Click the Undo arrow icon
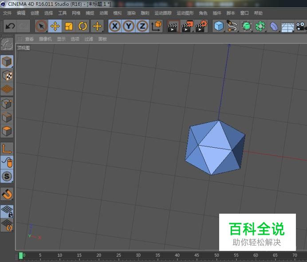 pyautogui.click(x=10, y=26)
